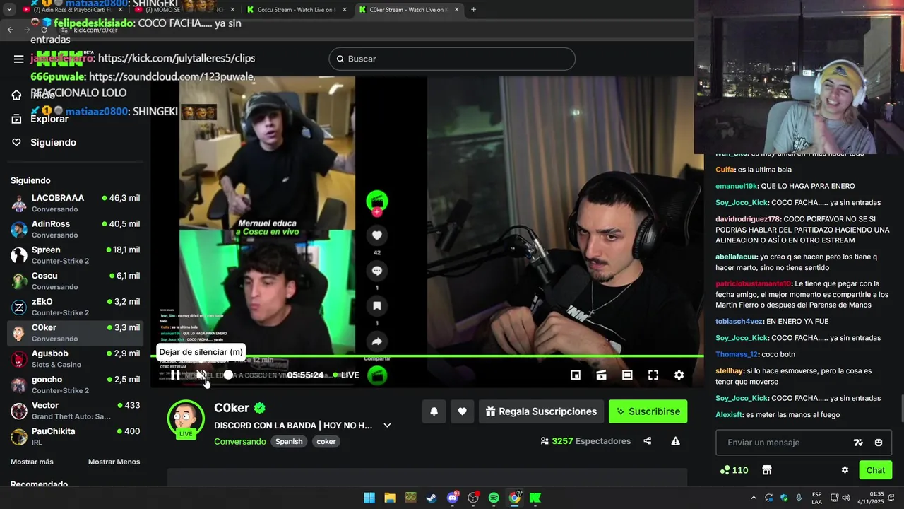Click the green Suscribirse button
Viewport: 904px width, 509px height.
point(648,411)
